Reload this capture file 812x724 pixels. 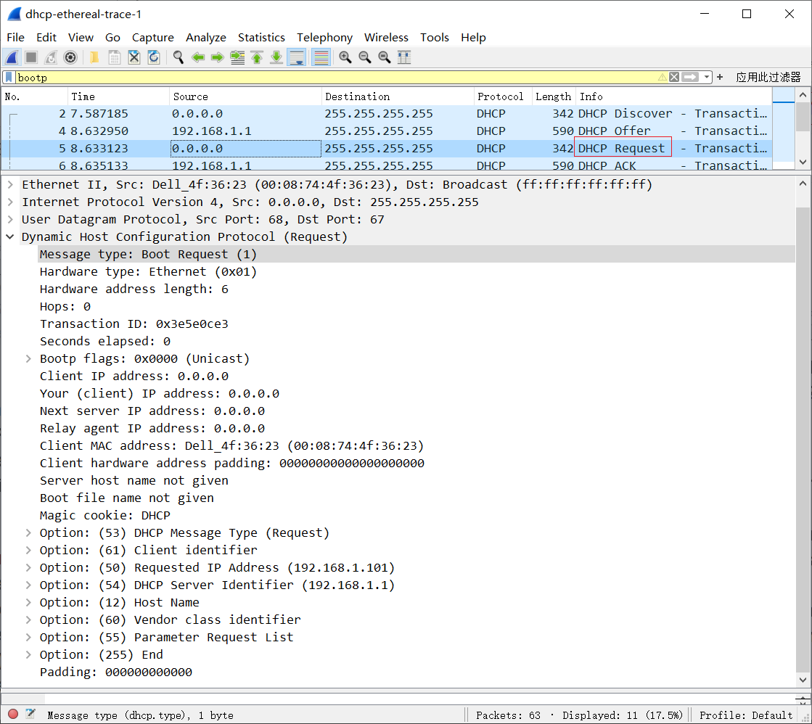click(154, 57)
